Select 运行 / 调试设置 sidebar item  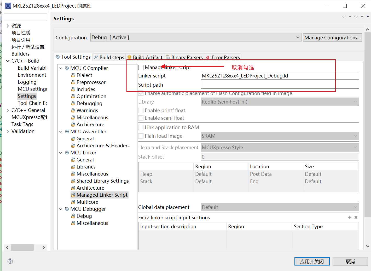[x=28, y=47]
